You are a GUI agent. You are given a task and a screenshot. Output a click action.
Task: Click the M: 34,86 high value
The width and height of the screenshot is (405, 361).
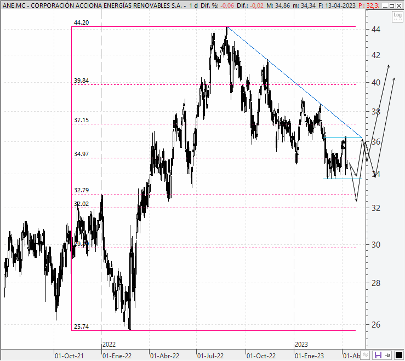pyautogui.click(x=278, y=5)
